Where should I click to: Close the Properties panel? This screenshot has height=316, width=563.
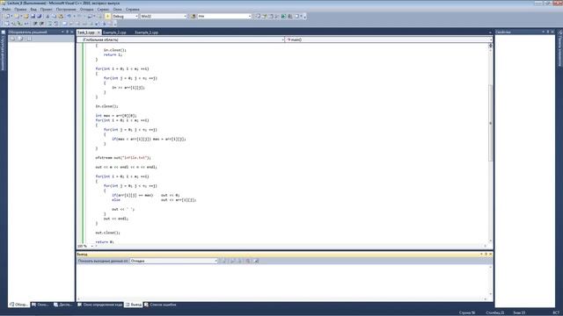point(552,32)
